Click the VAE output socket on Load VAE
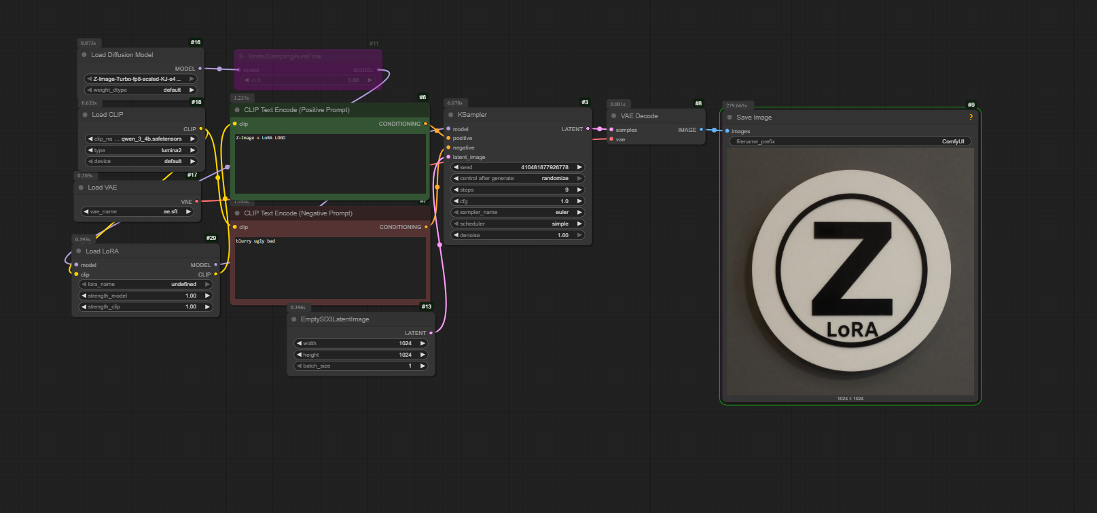 point(197,201)
